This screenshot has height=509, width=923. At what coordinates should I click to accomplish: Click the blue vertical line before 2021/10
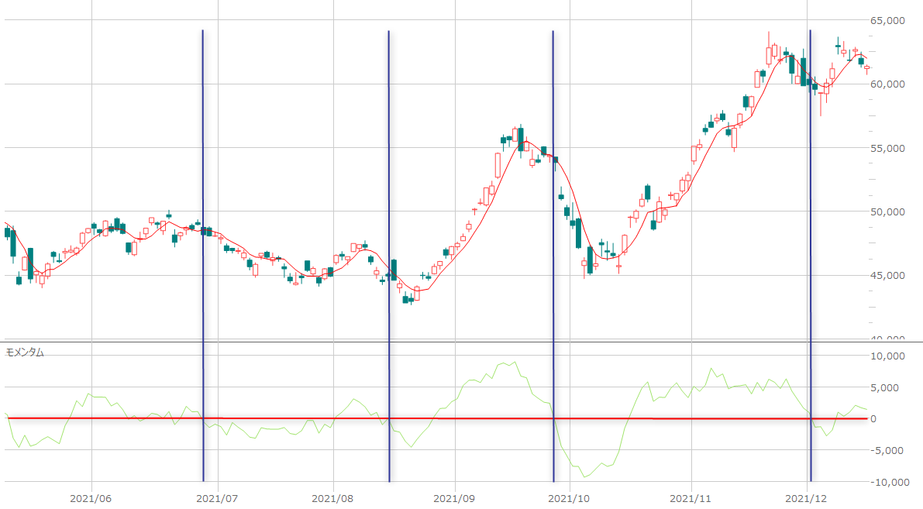(553, 232)
